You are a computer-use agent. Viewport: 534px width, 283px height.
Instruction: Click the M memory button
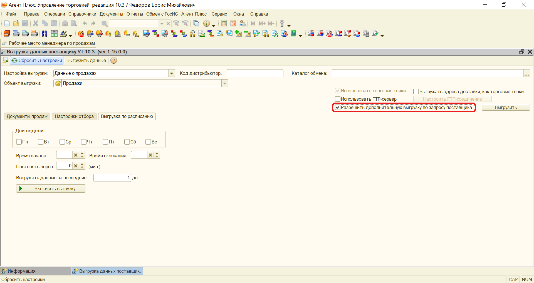[x=253, y=24]
